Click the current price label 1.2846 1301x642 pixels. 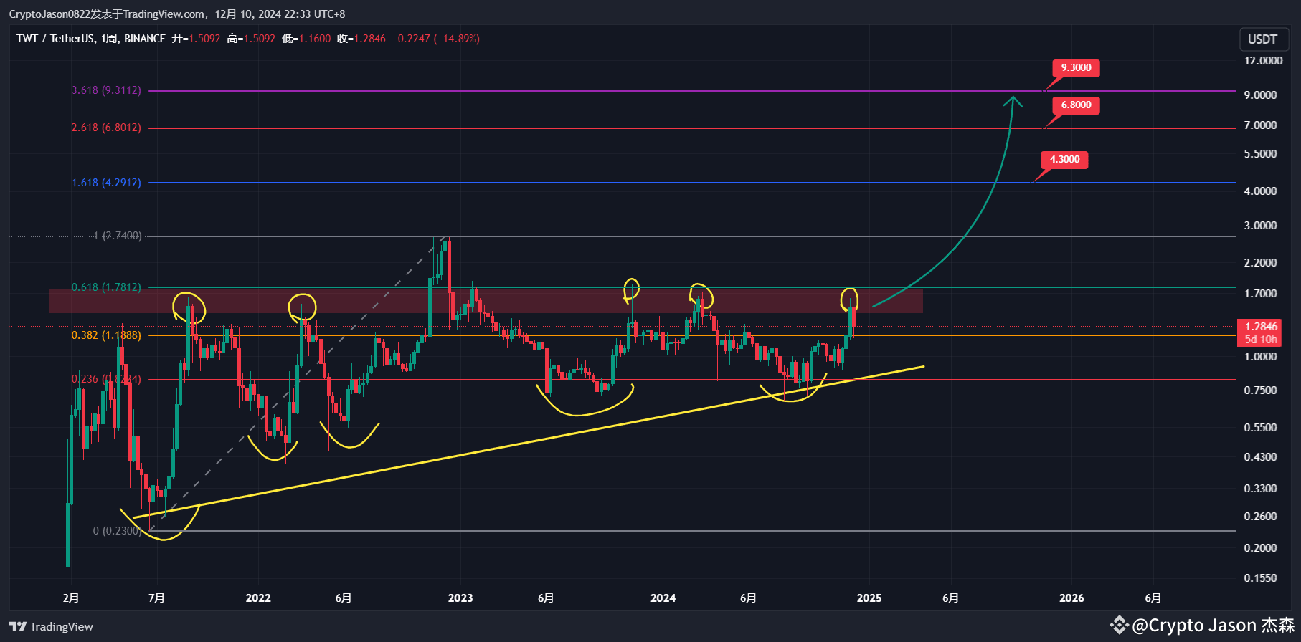click(x=1261, y=327)
